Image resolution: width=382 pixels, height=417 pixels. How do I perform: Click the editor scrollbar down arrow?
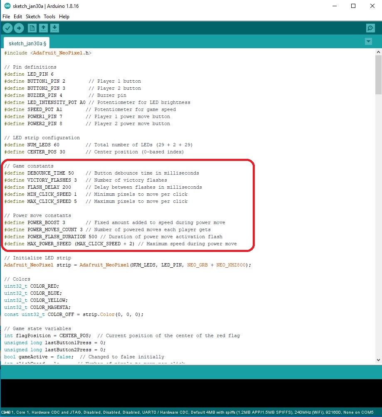click(x=378, y=361)
